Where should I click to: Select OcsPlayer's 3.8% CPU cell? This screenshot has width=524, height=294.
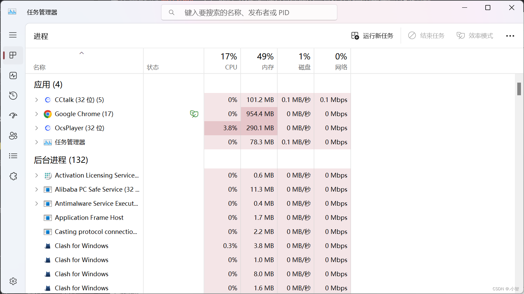[x=222, y=128]
